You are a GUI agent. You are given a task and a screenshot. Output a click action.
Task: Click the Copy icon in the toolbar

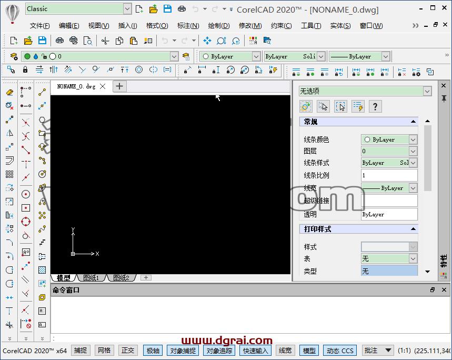tap(119, 41)
